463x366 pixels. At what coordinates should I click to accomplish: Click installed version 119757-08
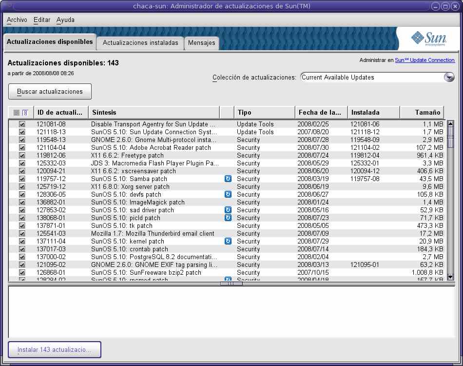pos(365,179)
